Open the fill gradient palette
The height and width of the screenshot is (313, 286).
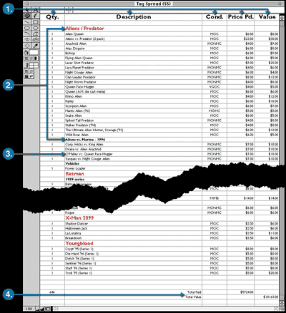tap(36, 58)
